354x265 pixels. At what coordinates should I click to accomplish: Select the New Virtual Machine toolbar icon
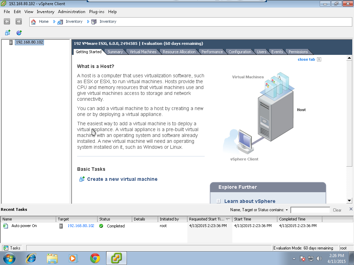point(8,33)
